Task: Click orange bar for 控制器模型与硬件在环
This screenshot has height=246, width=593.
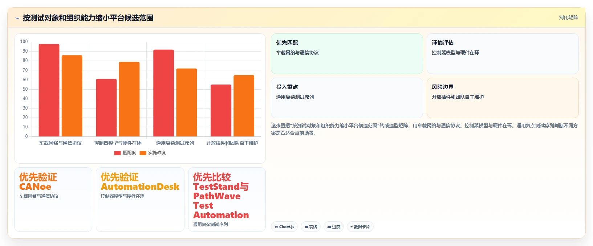Action: [129, 99]
